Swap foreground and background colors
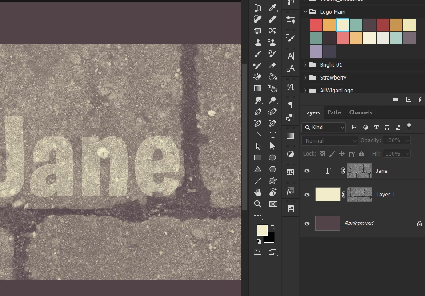425x296 pixels. [x=273, y=227]
